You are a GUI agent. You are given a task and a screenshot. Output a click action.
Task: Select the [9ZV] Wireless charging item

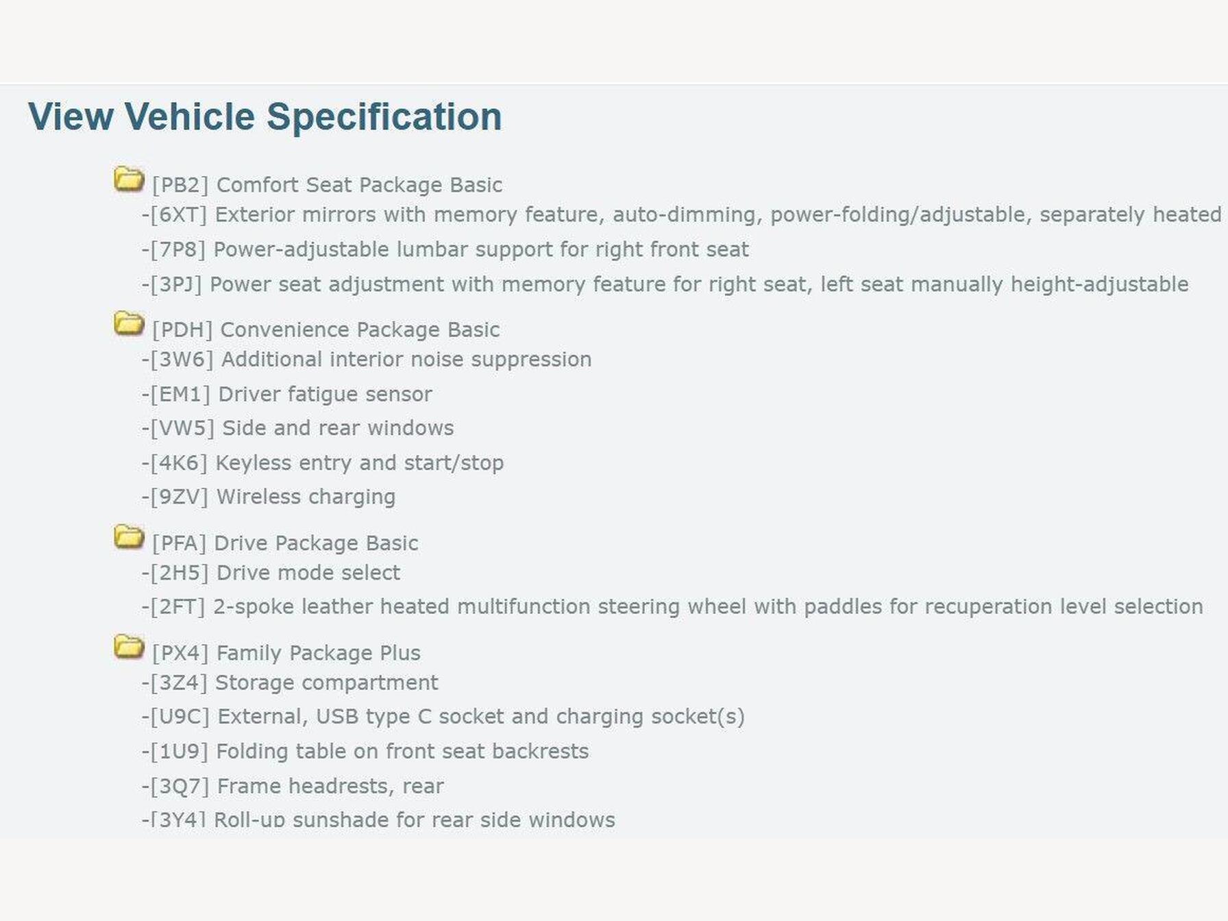(x=269, y=497)
